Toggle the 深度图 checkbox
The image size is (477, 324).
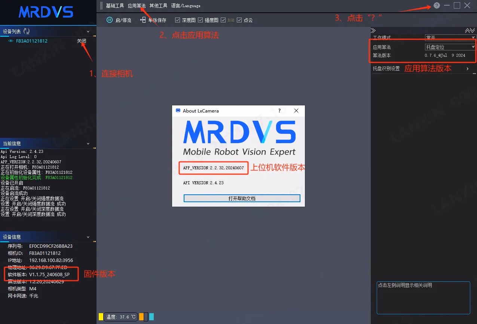click(x=178, y=20)
